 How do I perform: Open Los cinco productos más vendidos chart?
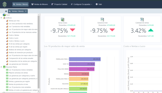click(21, 24)
